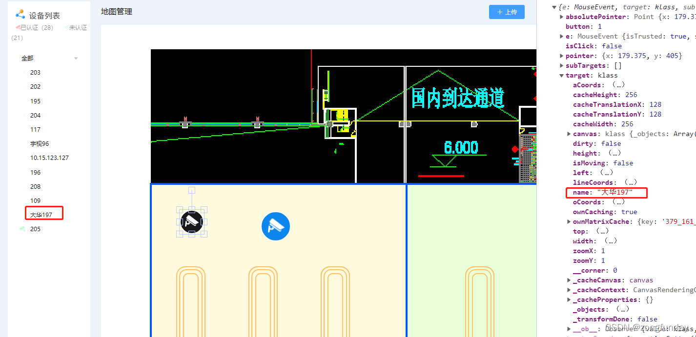Expand the _cacheProperties property

coord(569,299)
